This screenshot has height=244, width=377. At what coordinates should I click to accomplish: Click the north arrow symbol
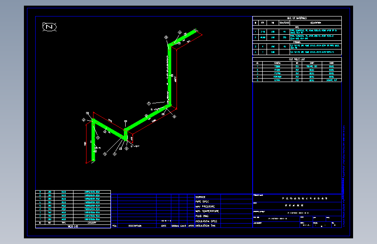[50, 27]
